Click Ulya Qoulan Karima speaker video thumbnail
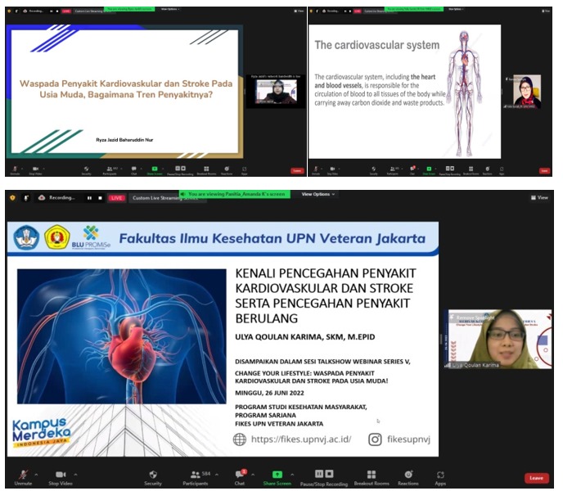This screenshot has width=563, height=491. point(499,339)
